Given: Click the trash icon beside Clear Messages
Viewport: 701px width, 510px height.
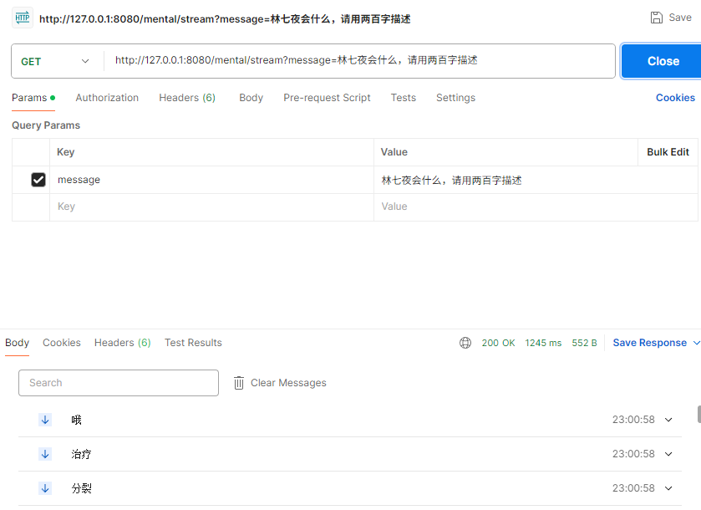Looking at the screenshot, I should [x=239, y=383].
